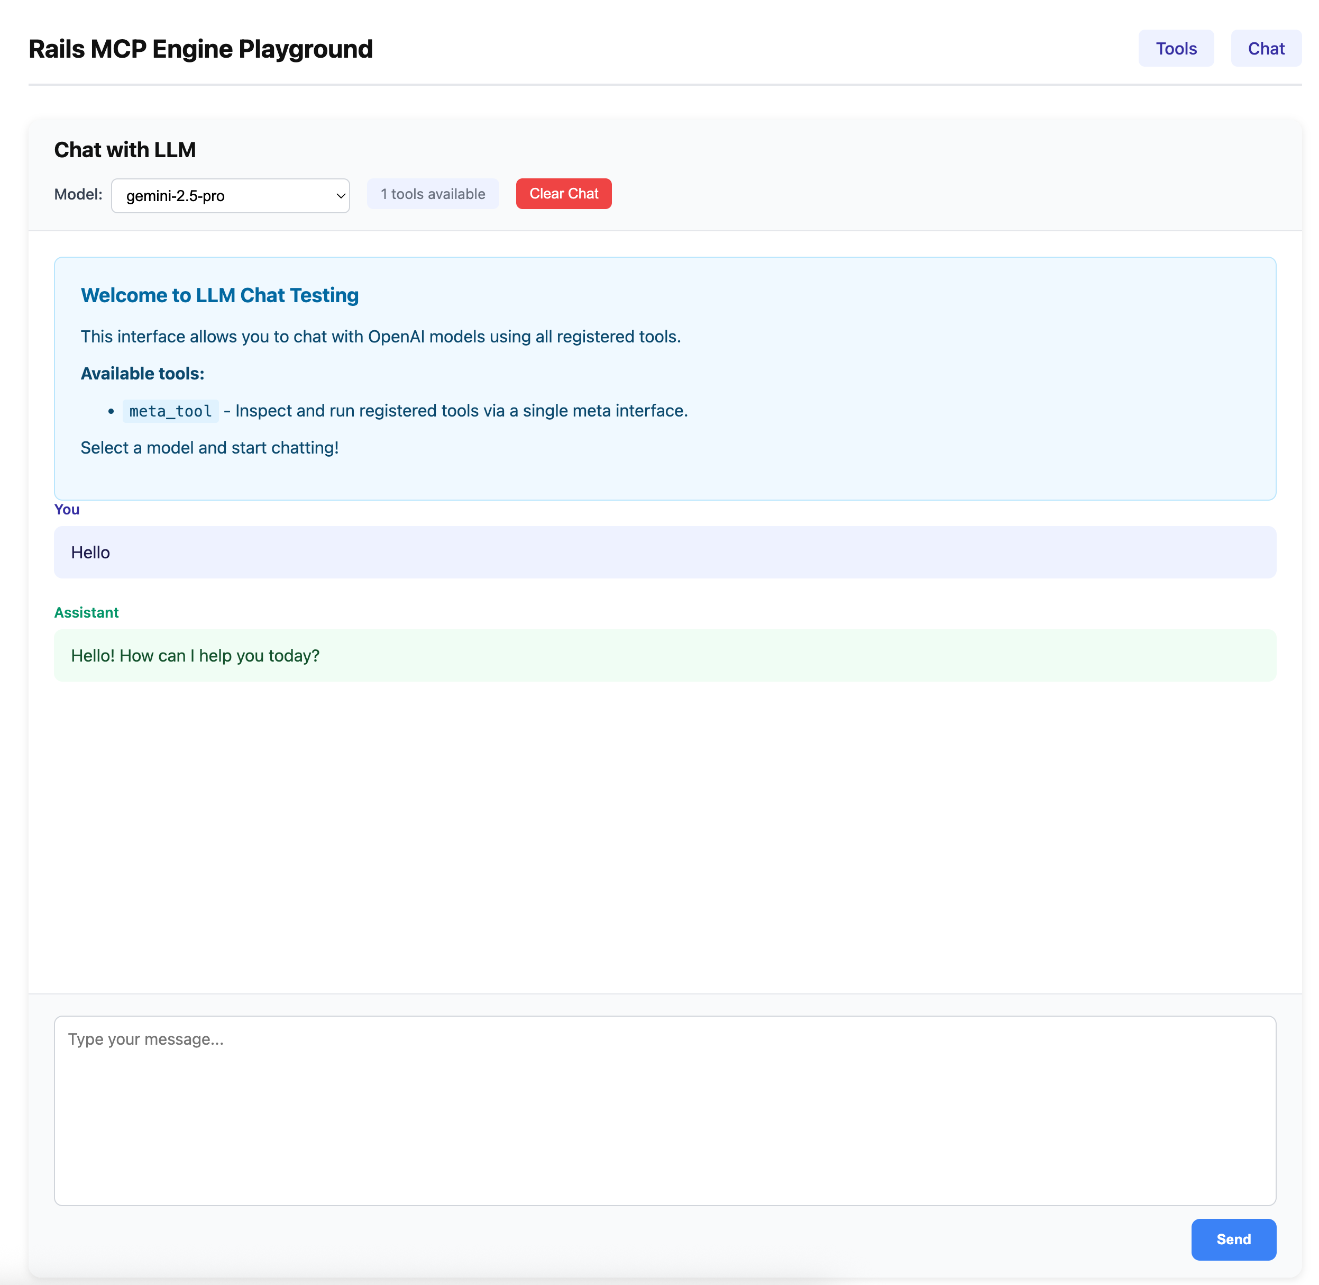Switch to the Chat page tab
Screen dimensions: 1319x1285
click(x=1266, y=49)
